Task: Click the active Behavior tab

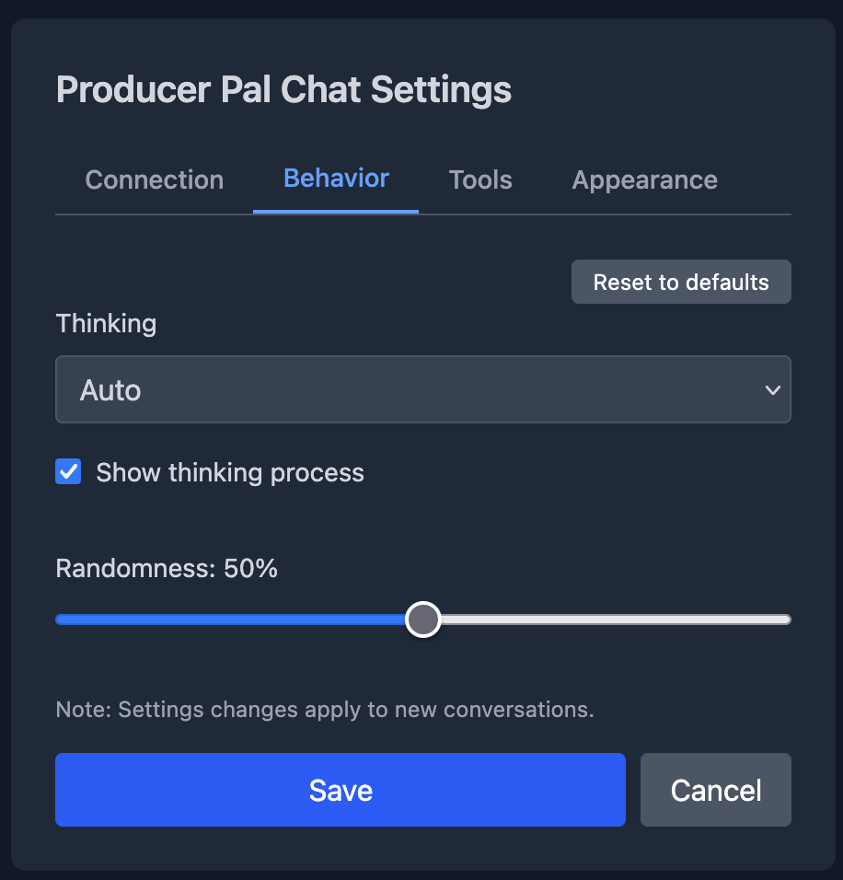Action: [335, 179]
